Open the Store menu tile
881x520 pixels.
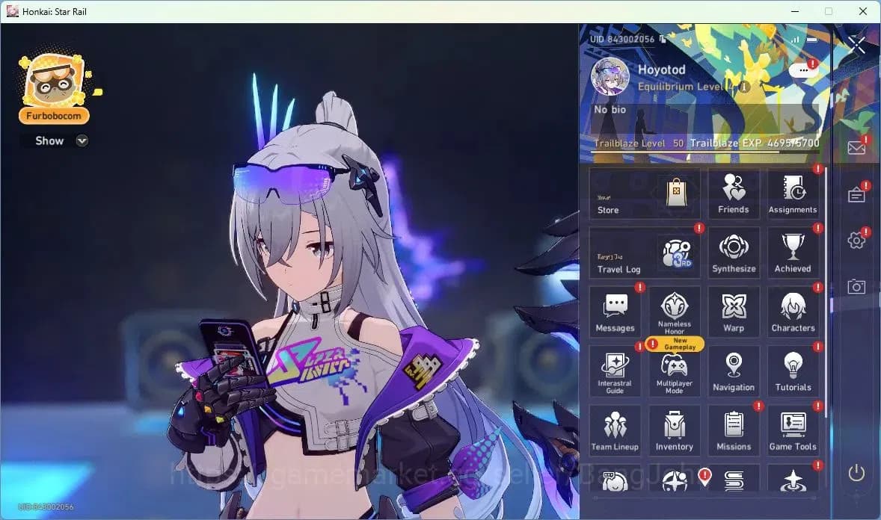click(x=645, y=194)
